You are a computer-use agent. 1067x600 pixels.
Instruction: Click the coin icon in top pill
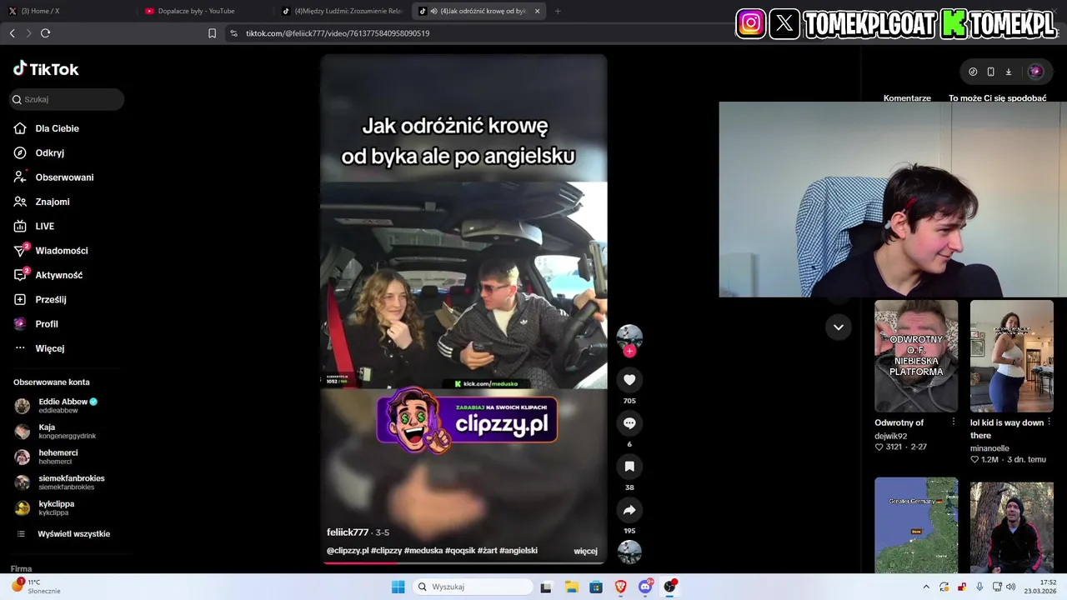[973, 72]
